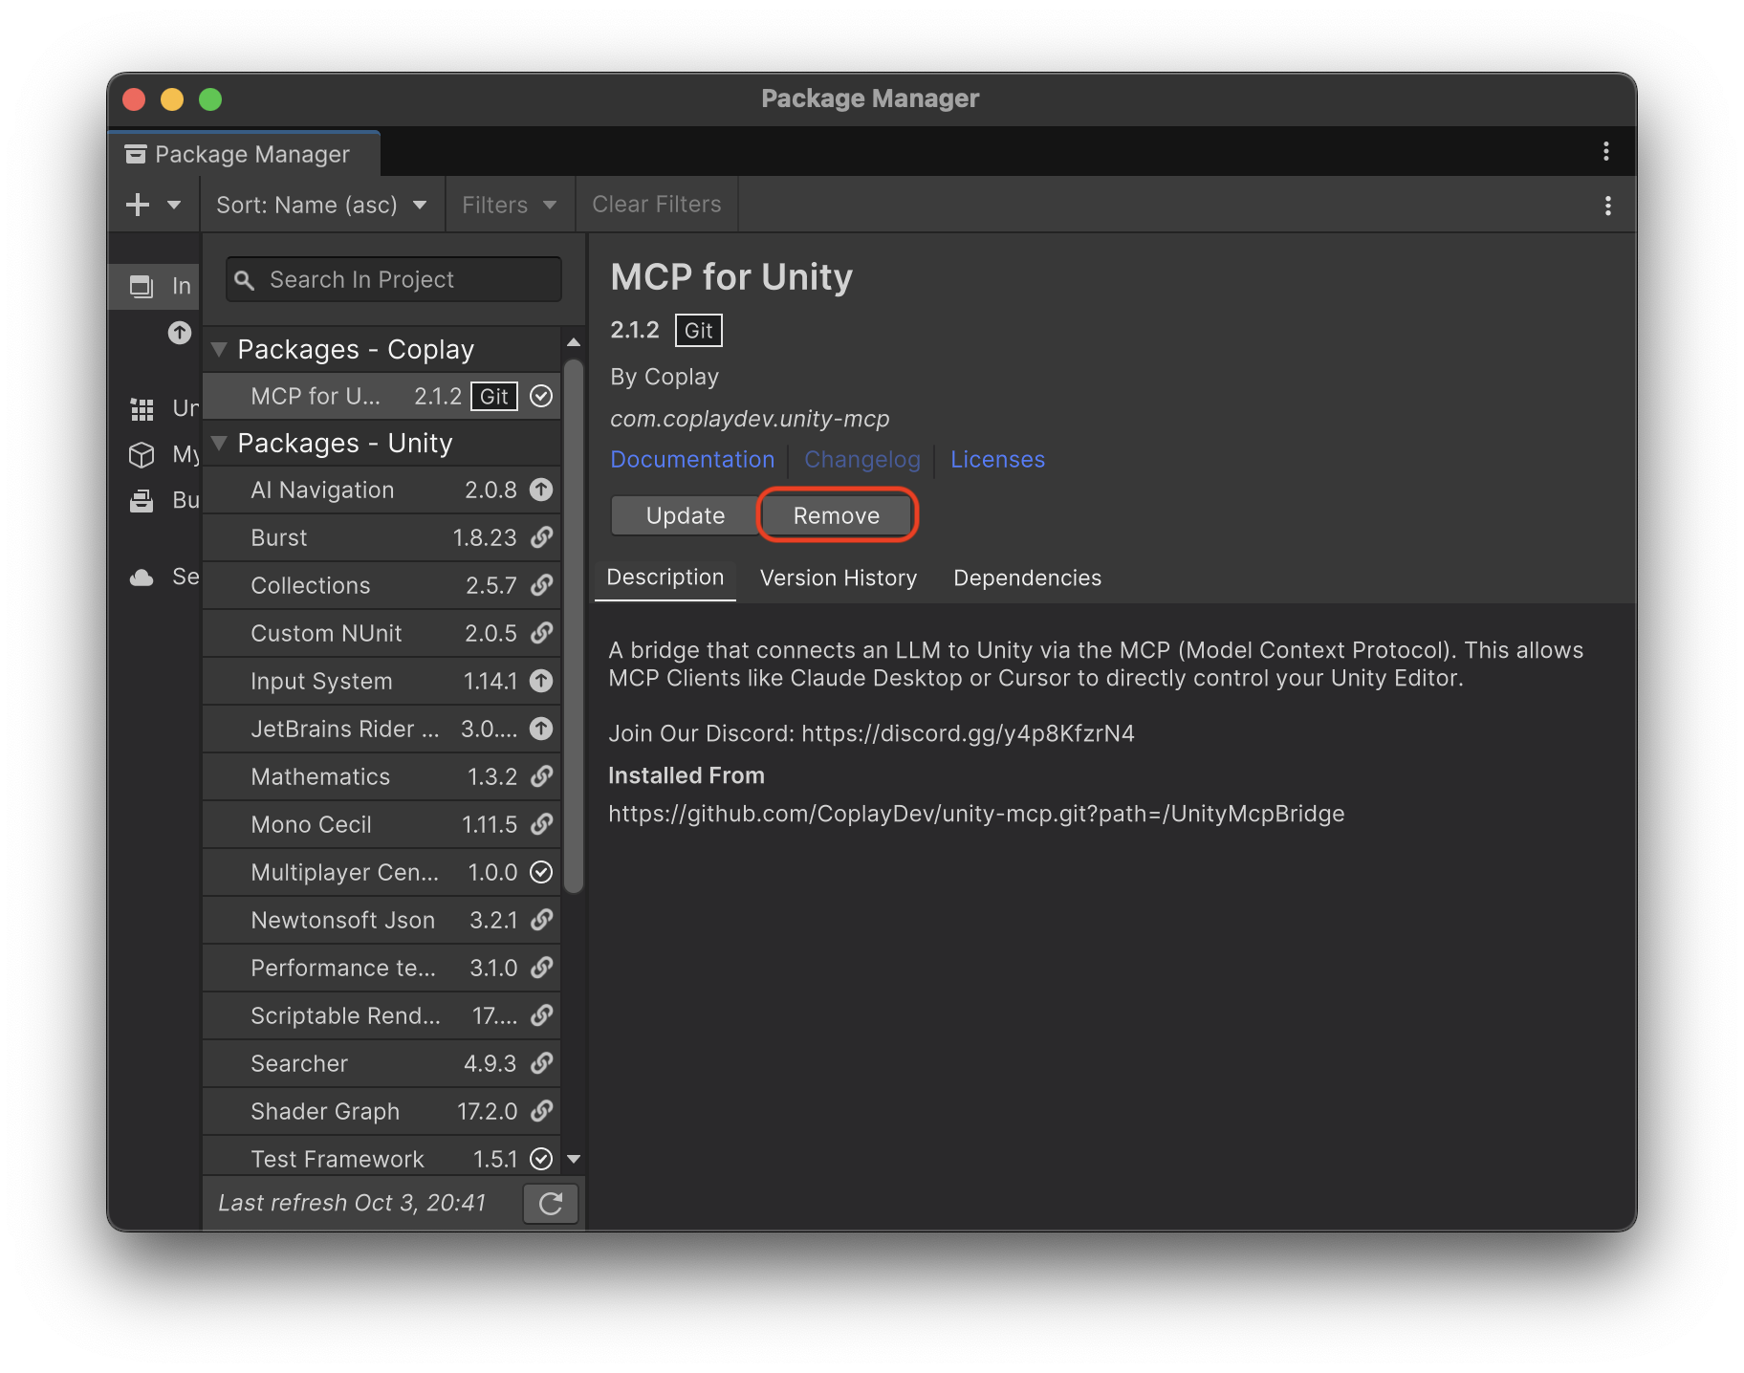The image size is (1744, 1373).
Task: Open the Services cloud icon
Action: pos(142,578)
